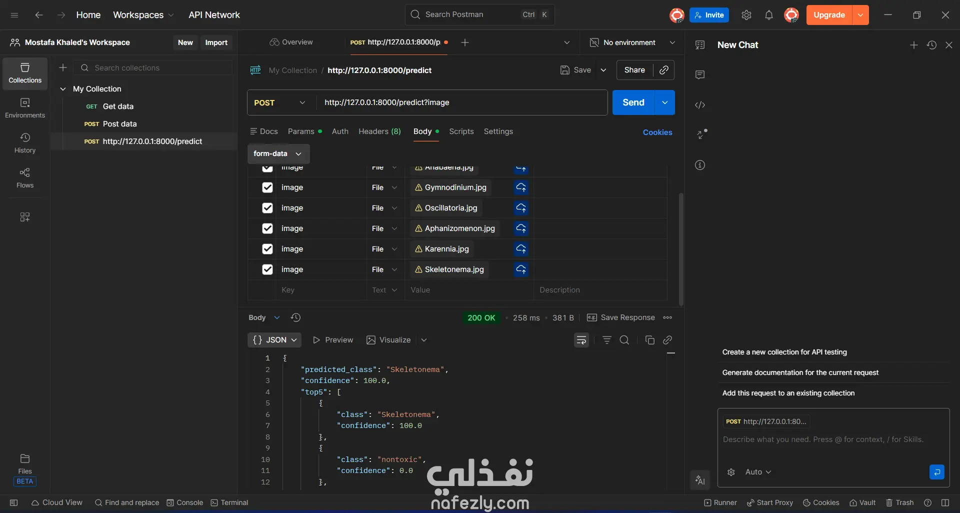Click the Invite button
Screen dimensions: 960x513
[709, 15]
